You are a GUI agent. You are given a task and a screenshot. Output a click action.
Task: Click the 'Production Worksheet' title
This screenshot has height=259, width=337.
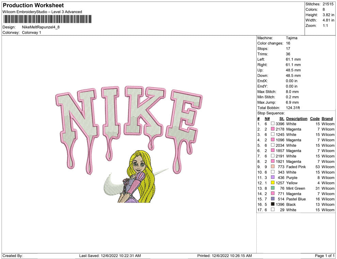[33, 5]
